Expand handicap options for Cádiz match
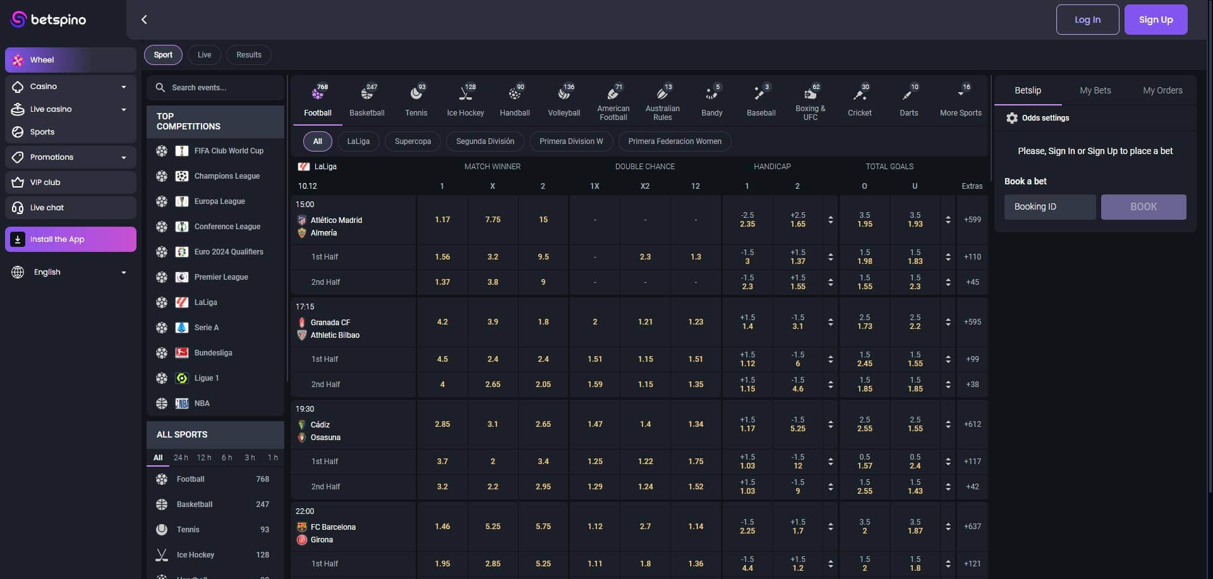Image resolution: width=1213 pixels, height=579 pixels. (830, 424)
